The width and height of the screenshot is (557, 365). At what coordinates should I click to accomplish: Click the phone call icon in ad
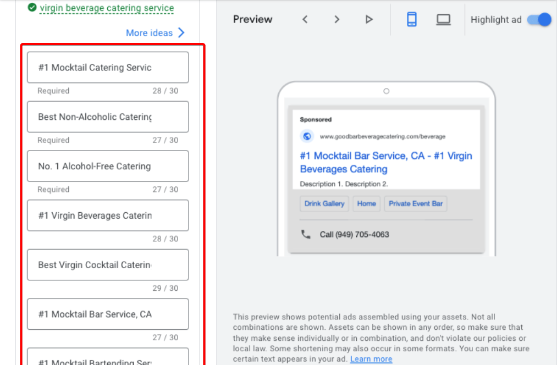click(x=306, y=234)
